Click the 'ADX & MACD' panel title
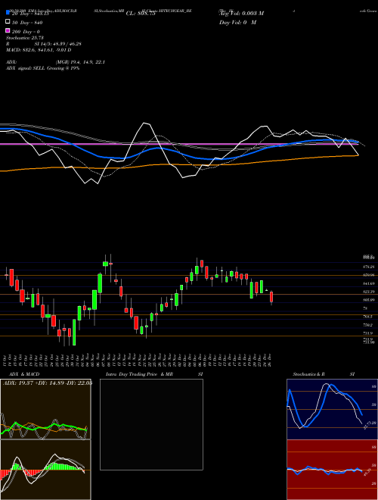 coord(24,374)
